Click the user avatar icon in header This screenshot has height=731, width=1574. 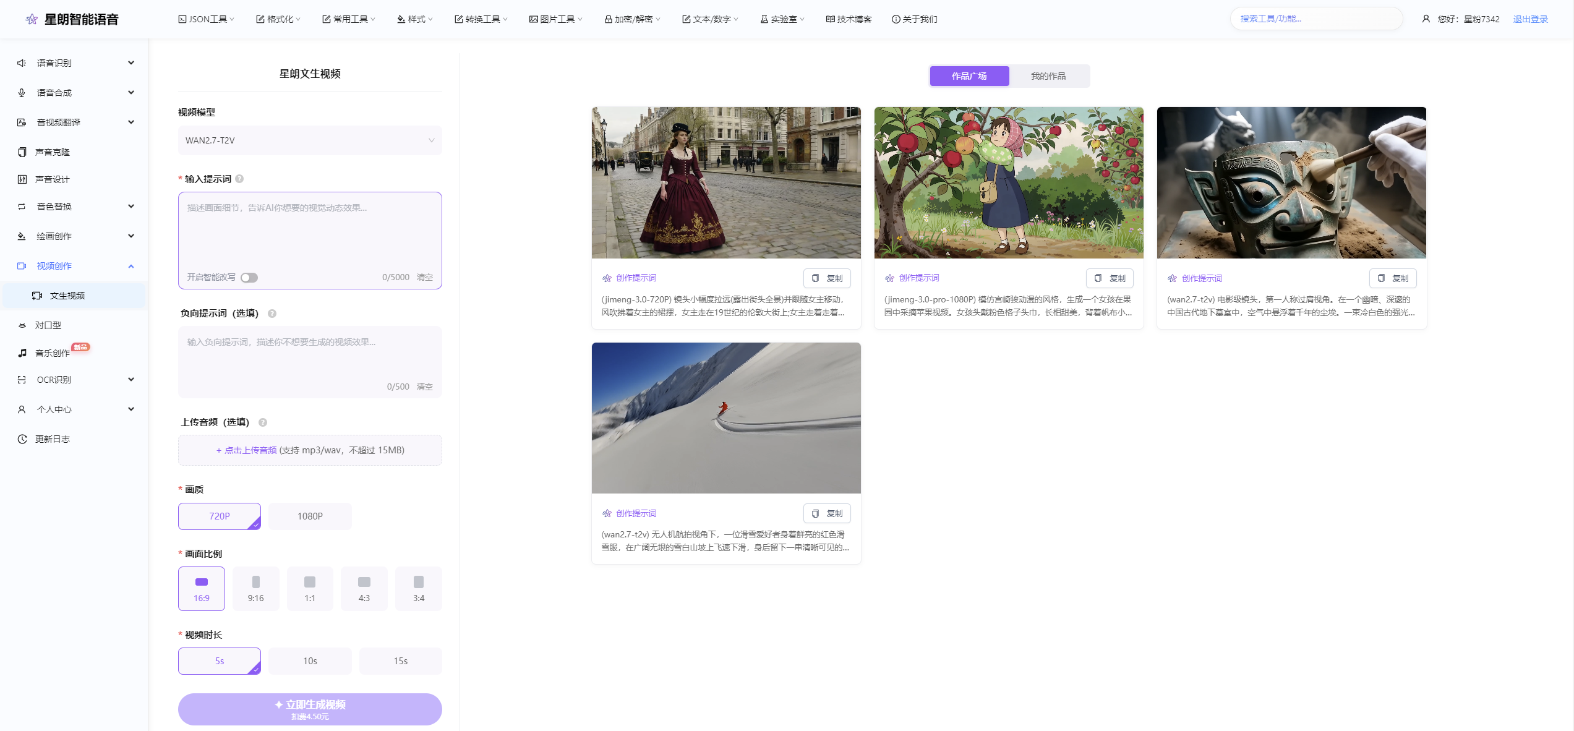pyautogui.click(x=1426, y=19)
